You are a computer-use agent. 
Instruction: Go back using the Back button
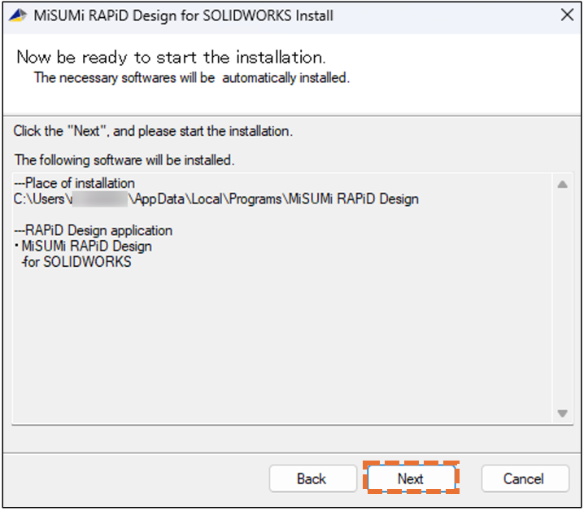(x=311, y=478)
